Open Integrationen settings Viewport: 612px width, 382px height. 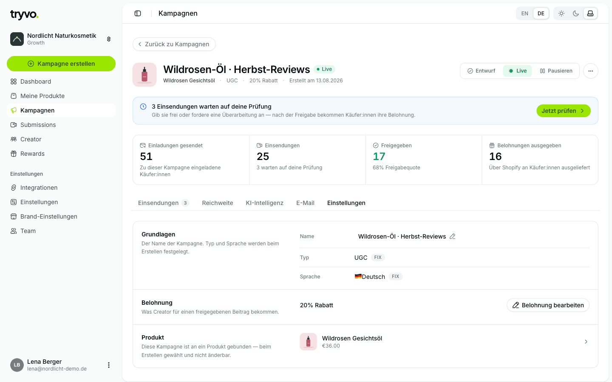(x=61, y=188)
